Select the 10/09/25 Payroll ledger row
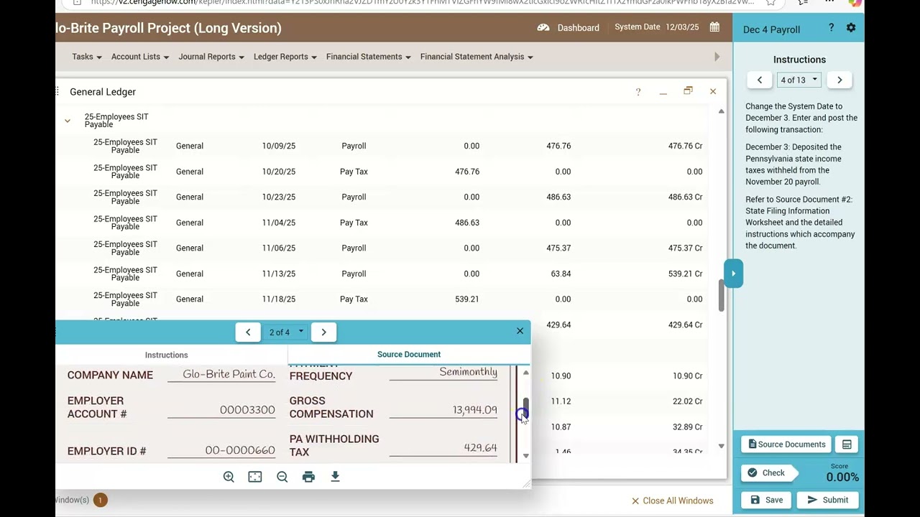Image resolution: width=920 pixels, height=517 pixels. coord(382,146)
